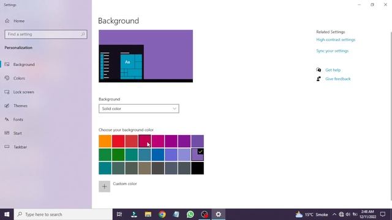The image size is (392, 220).
Task: Click the Give feedback link
Action: pyautogui.click(x=337, y=79)
